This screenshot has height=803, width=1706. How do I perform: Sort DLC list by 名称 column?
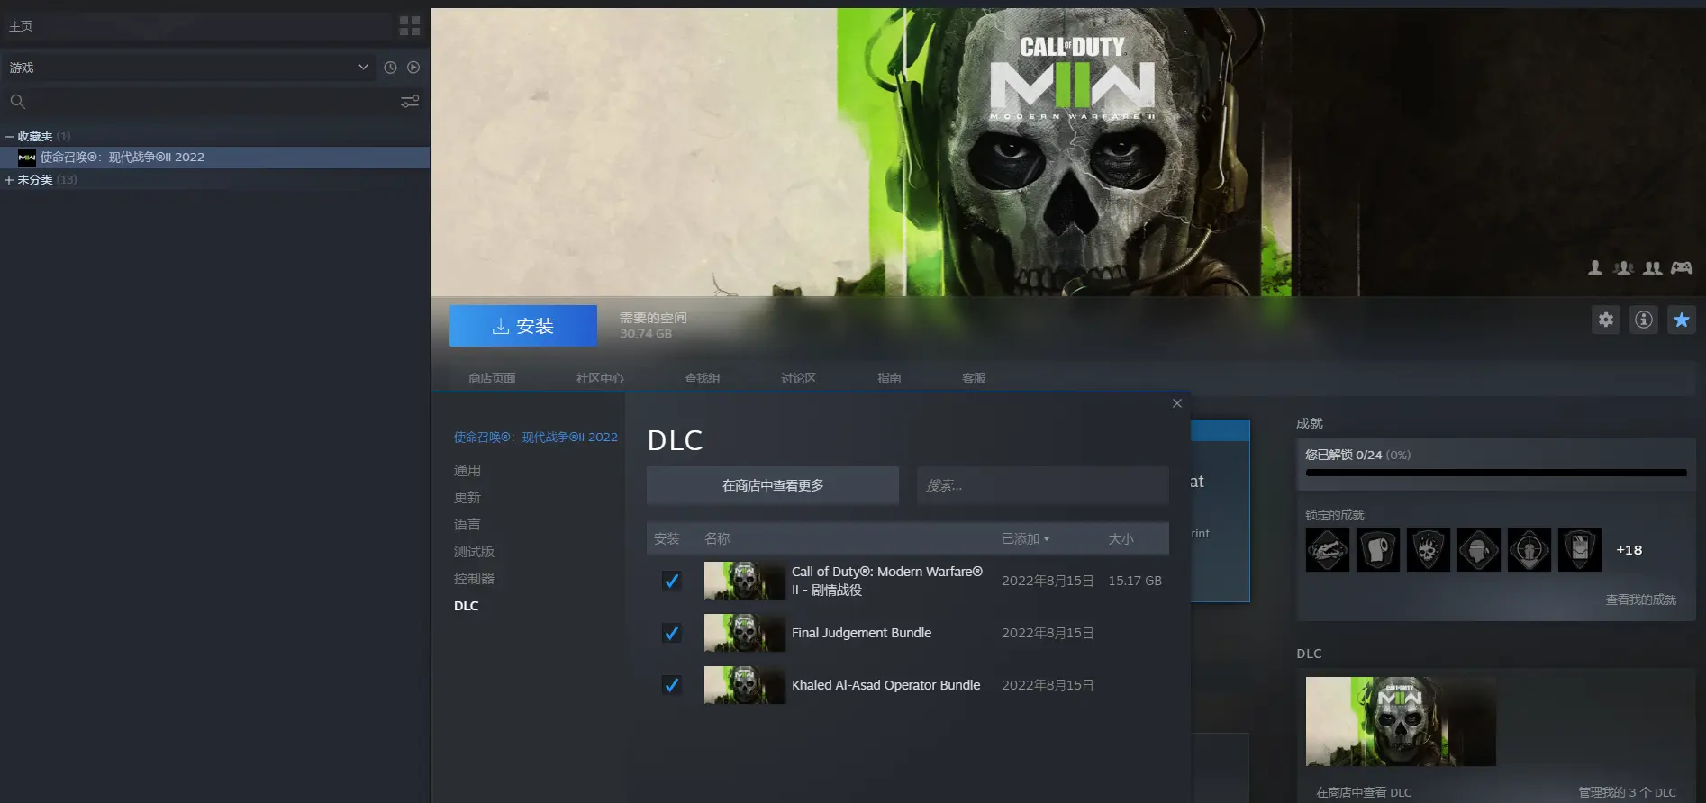point(717,539)
